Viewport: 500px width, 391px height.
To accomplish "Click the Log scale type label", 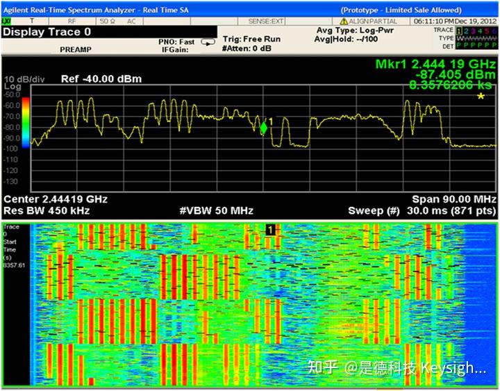I will pyautogui.click(x=12, y=86).
